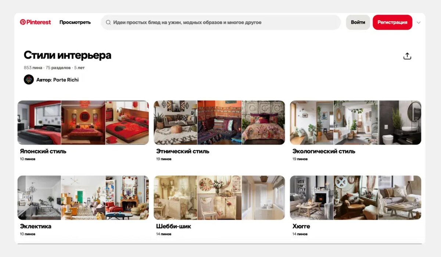
Task: Focus the search field for ideas
Action: pyautogui.click(x=221, y=22)
